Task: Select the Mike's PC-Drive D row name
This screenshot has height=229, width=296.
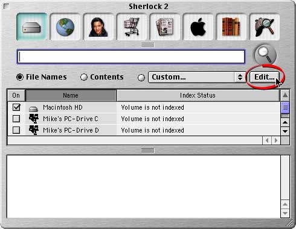Action: point(71,130)
